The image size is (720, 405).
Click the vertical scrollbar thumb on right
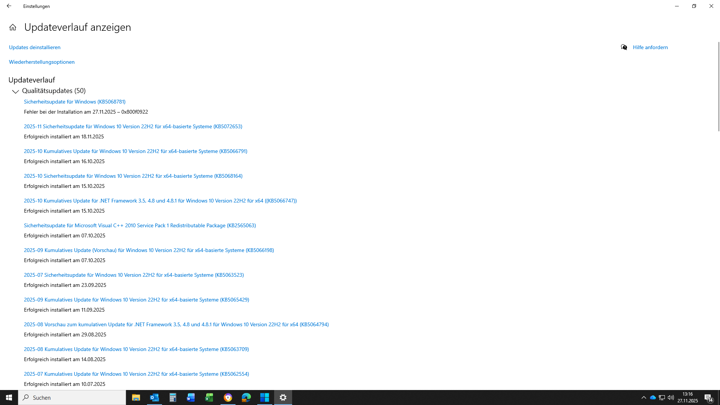(x=718, y=86)
